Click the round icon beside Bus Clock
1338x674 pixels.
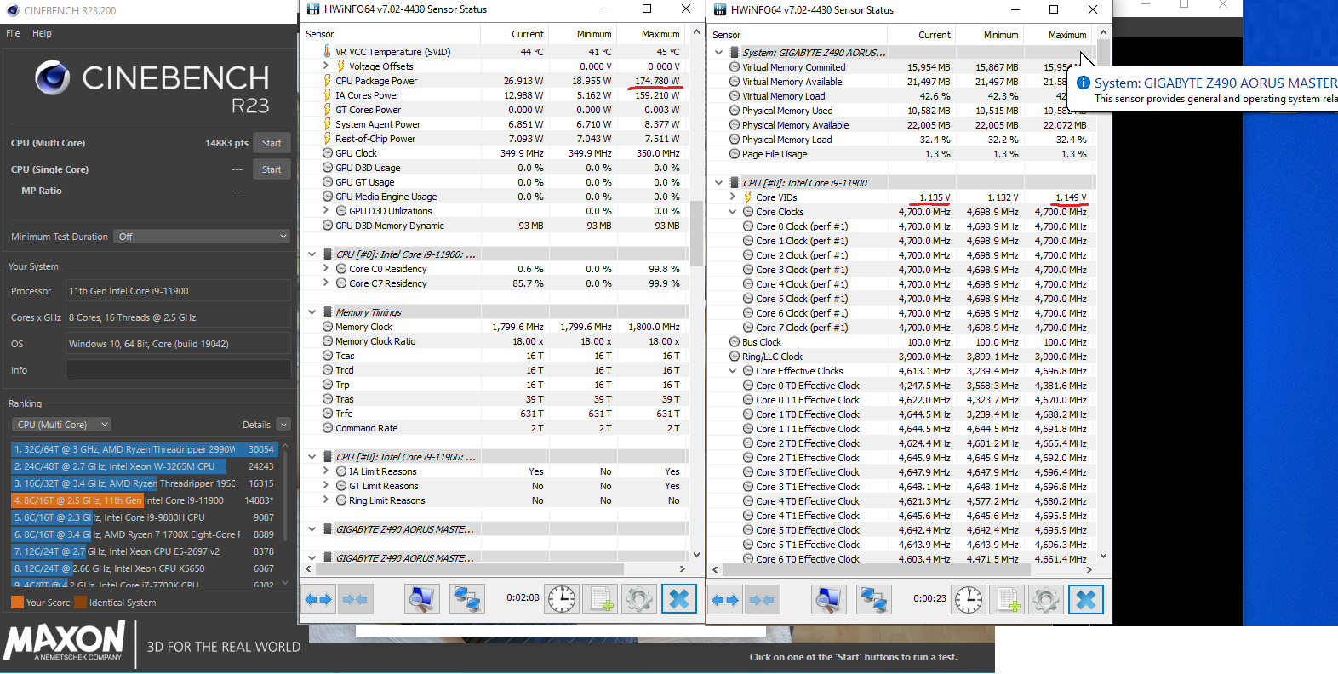tap(735, 342)
